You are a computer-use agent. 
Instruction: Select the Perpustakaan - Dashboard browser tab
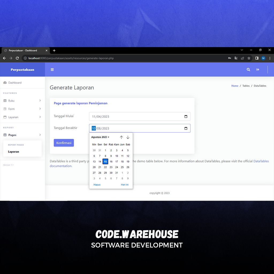[26, 51]
